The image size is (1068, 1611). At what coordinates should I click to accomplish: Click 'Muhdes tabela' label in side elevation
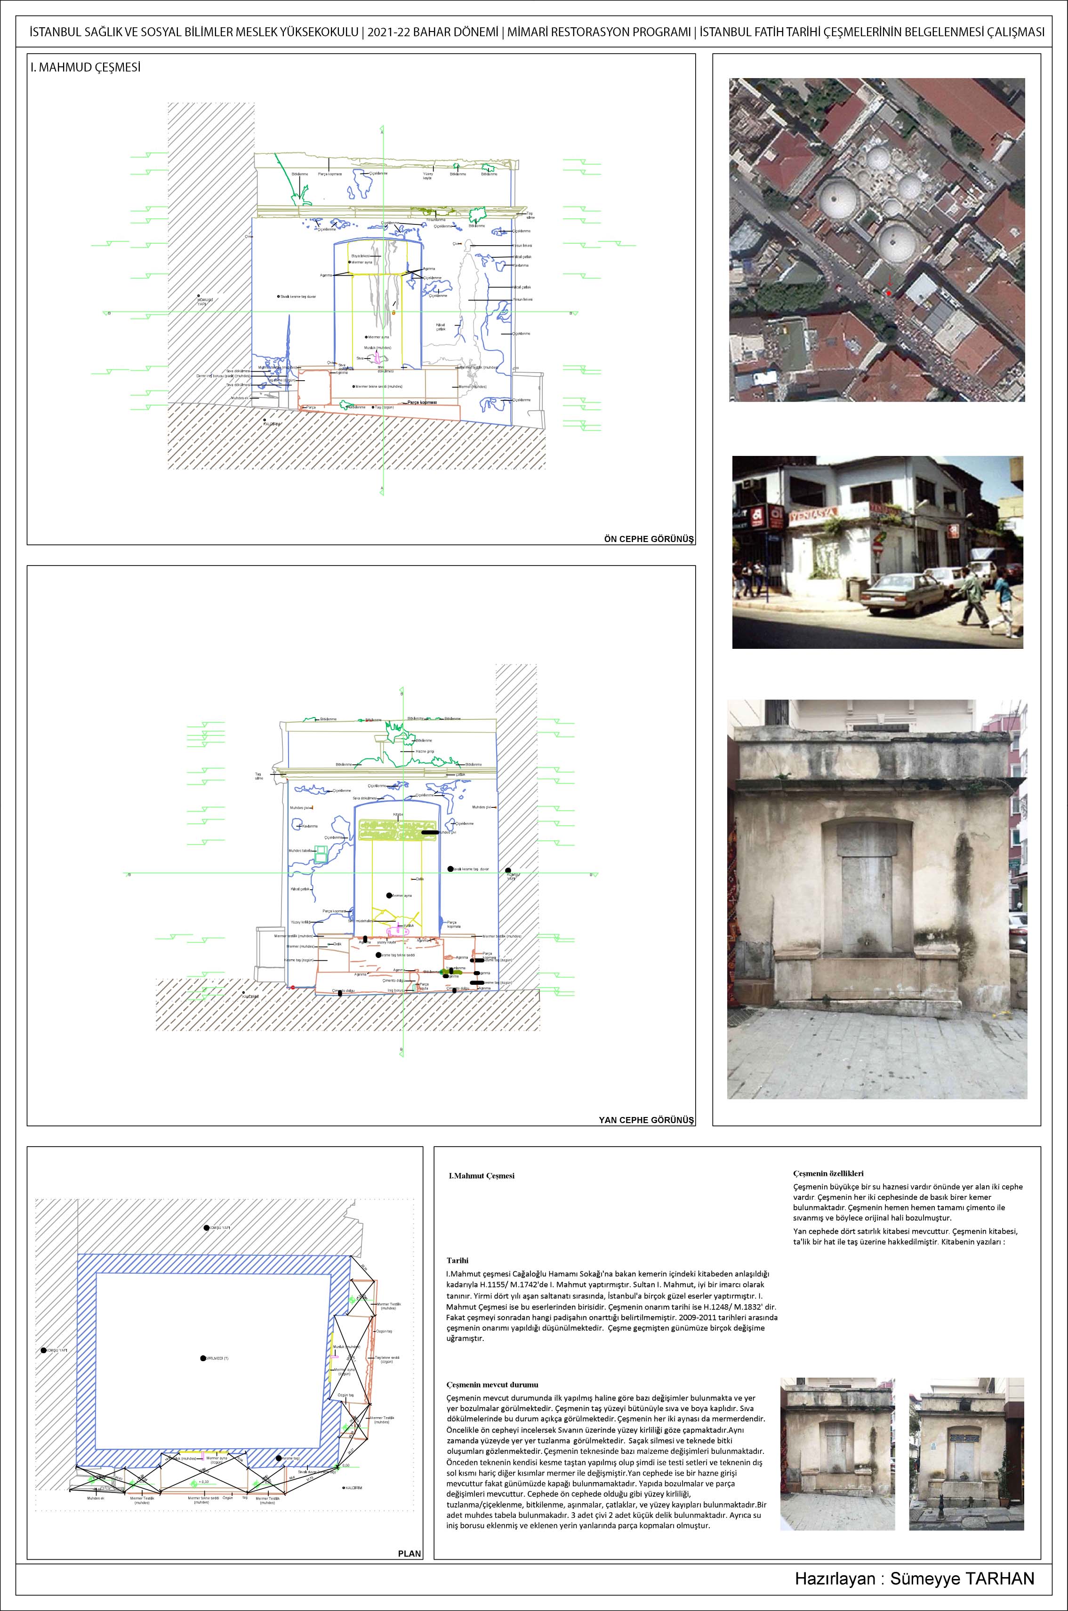tap(300, 851)
